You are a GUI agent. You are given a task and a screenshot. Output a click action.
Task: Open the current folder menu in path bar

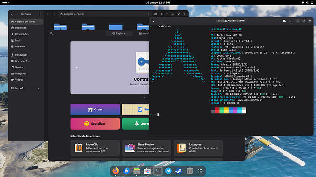point(149,14)
